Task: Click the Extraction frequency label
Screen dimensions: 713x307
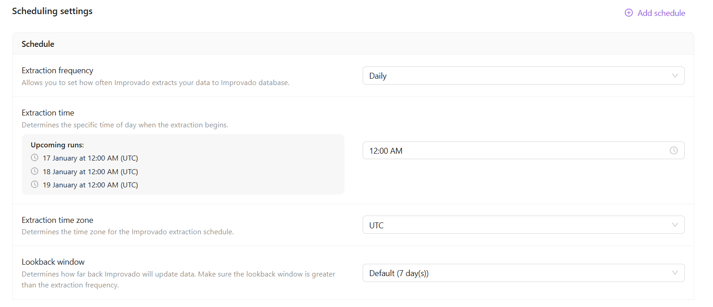Action: (58, 70)
